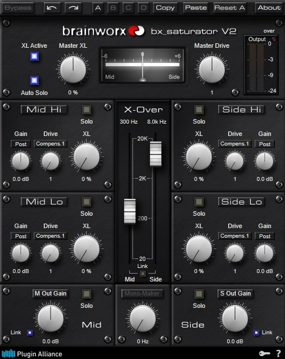Enable Solo on Mid Hi band
The height and width of the screenshot is (359, 285).
[87, 110]
